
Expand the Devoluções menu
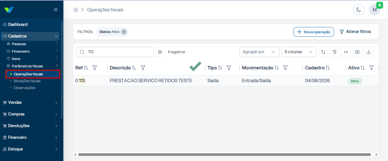pos(30,126)
